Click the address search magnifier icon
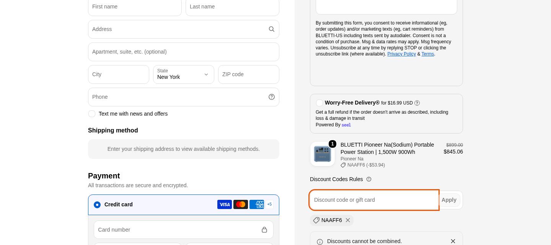The width and height of the screenshot is (551, 245). tap(272, 29)
